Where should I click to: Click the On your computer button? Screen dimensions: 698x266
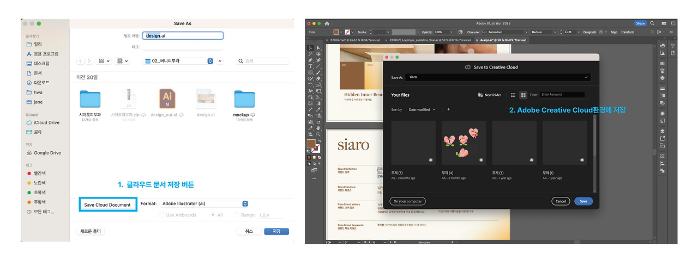point(408,201)
